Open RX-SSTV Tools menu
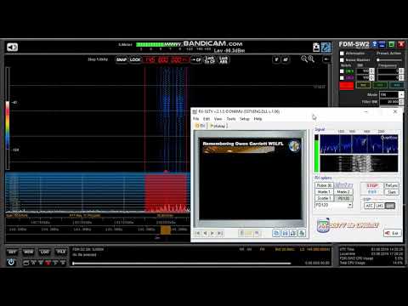This screenshot has width=408, height=306. pos(231,119)
